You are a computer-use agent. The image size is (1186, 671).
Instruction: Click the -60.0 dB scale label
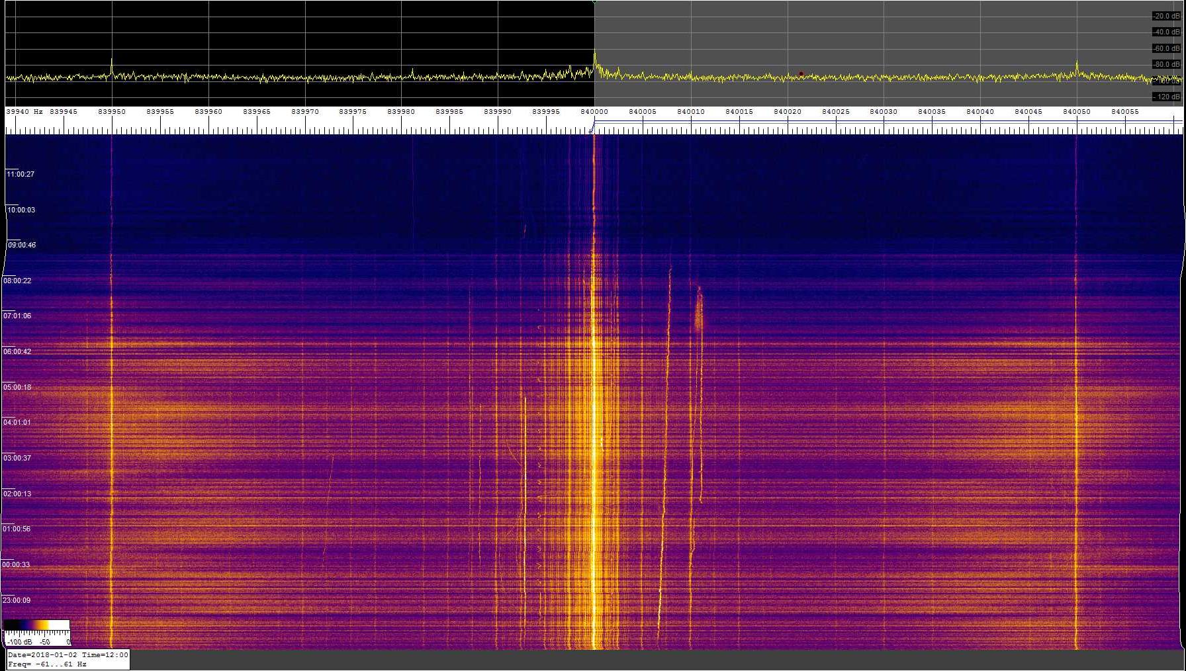pos(1166,48)
